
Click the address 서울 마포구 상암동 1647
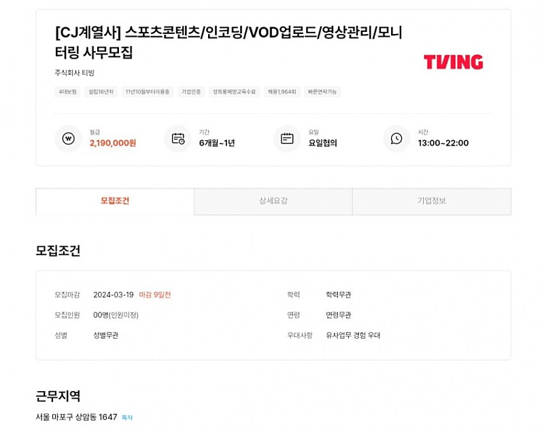76,417
